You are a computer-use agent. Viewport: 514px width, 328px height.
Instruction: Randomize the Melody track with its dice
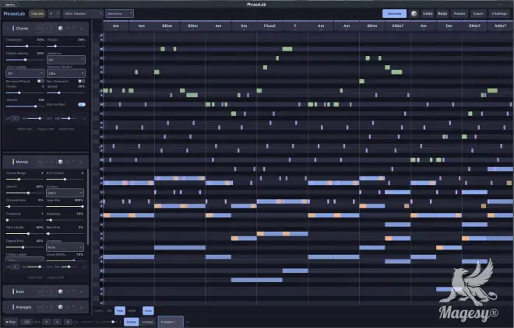point(60,162)
